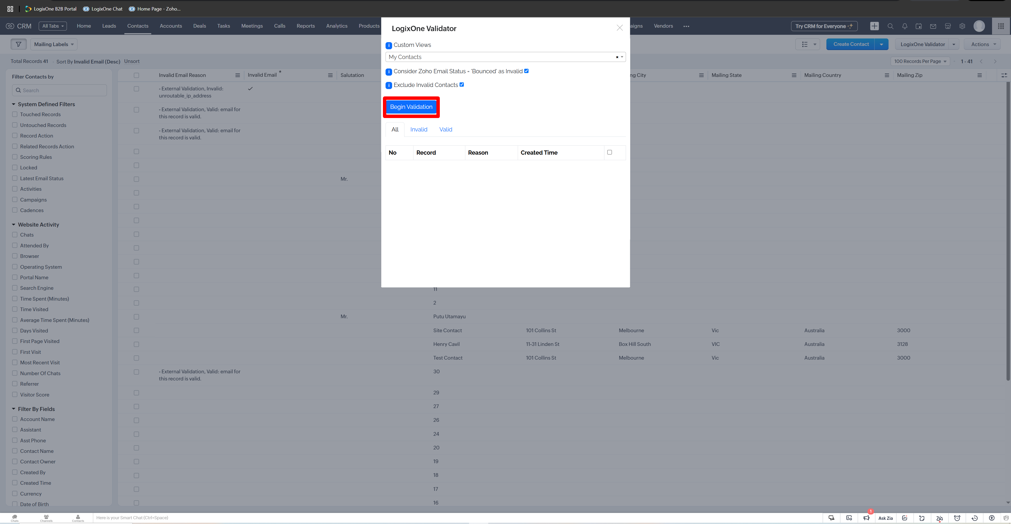This screenshot has height=524, width=1011.
Task: Show more modules via ellipsis icon
Action: coord(686,26)
